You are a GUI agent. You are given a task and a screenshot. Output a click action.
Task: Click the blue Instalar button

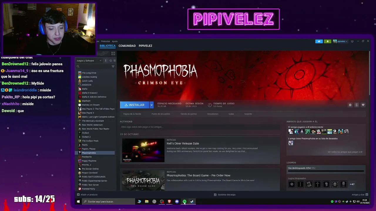pos(135,105)
